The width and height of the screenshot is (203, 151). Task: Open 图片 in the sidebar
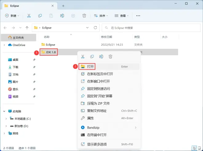(15, 82)
